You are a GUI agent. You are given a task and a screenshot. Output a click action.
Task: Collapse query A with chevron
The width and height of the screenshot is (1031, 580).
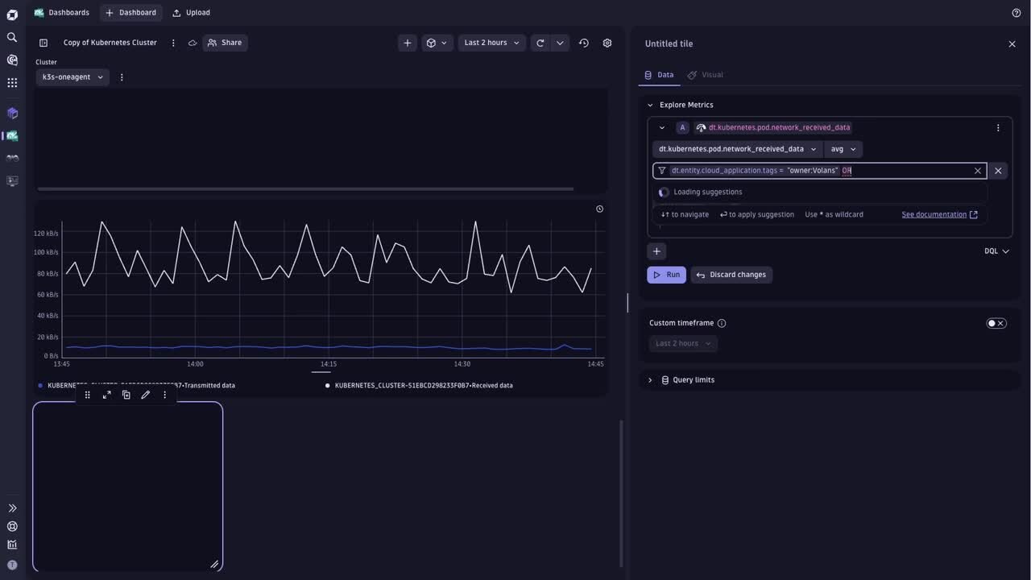coord(662,127)
